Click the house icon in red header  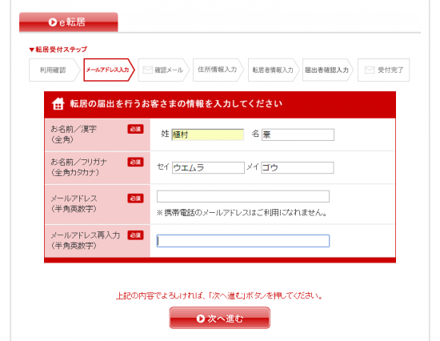pos(58,103)
